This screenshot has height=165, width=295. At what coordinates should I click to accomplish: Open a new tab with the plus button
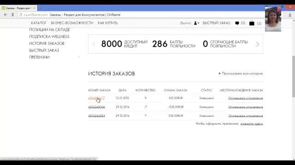(40, 8)
